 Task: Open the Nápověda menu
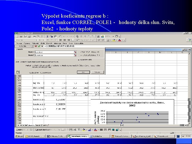79,43
